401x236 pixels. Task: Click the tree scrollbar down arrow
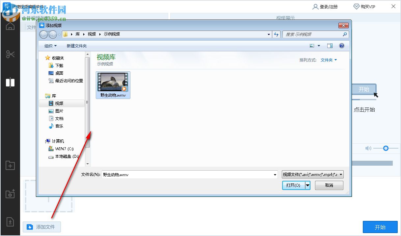[x=88, y=164]
